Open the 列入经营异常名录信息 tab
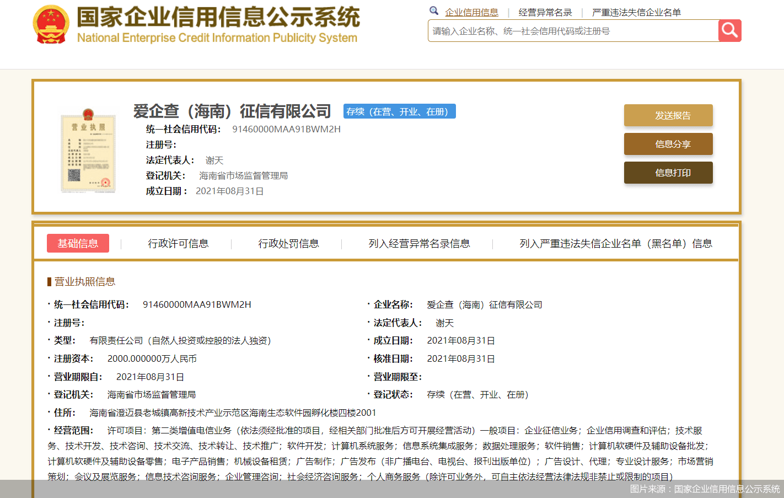The height and width of the screenshot is (498, 784). coord(419,243)
